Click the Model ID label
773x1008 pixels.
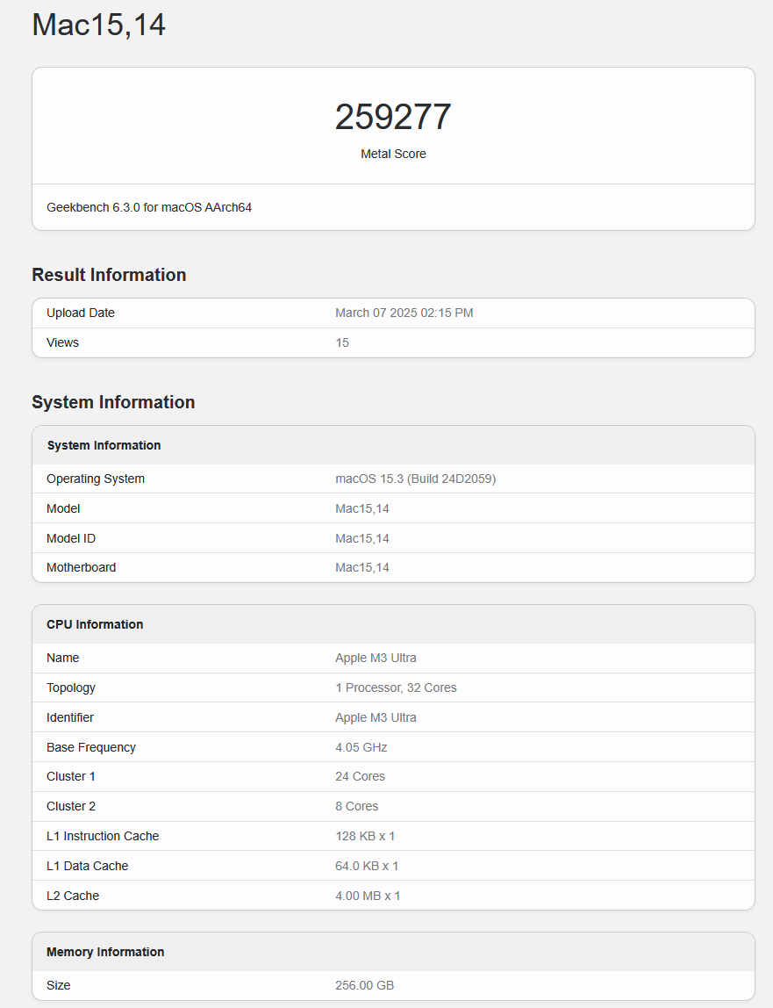[x=71, y=539]
